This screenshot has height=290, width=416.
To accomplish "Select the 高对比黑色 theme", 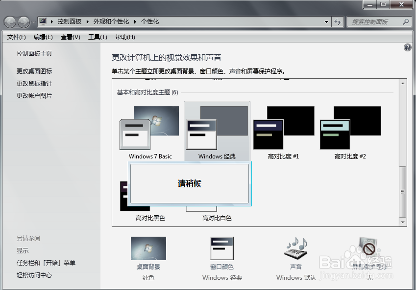I will click(150, 218).
